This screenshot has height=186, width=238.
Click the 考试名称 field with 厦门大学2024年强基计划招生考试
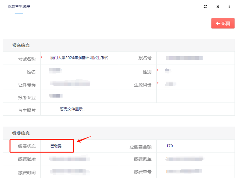point(79,58)
